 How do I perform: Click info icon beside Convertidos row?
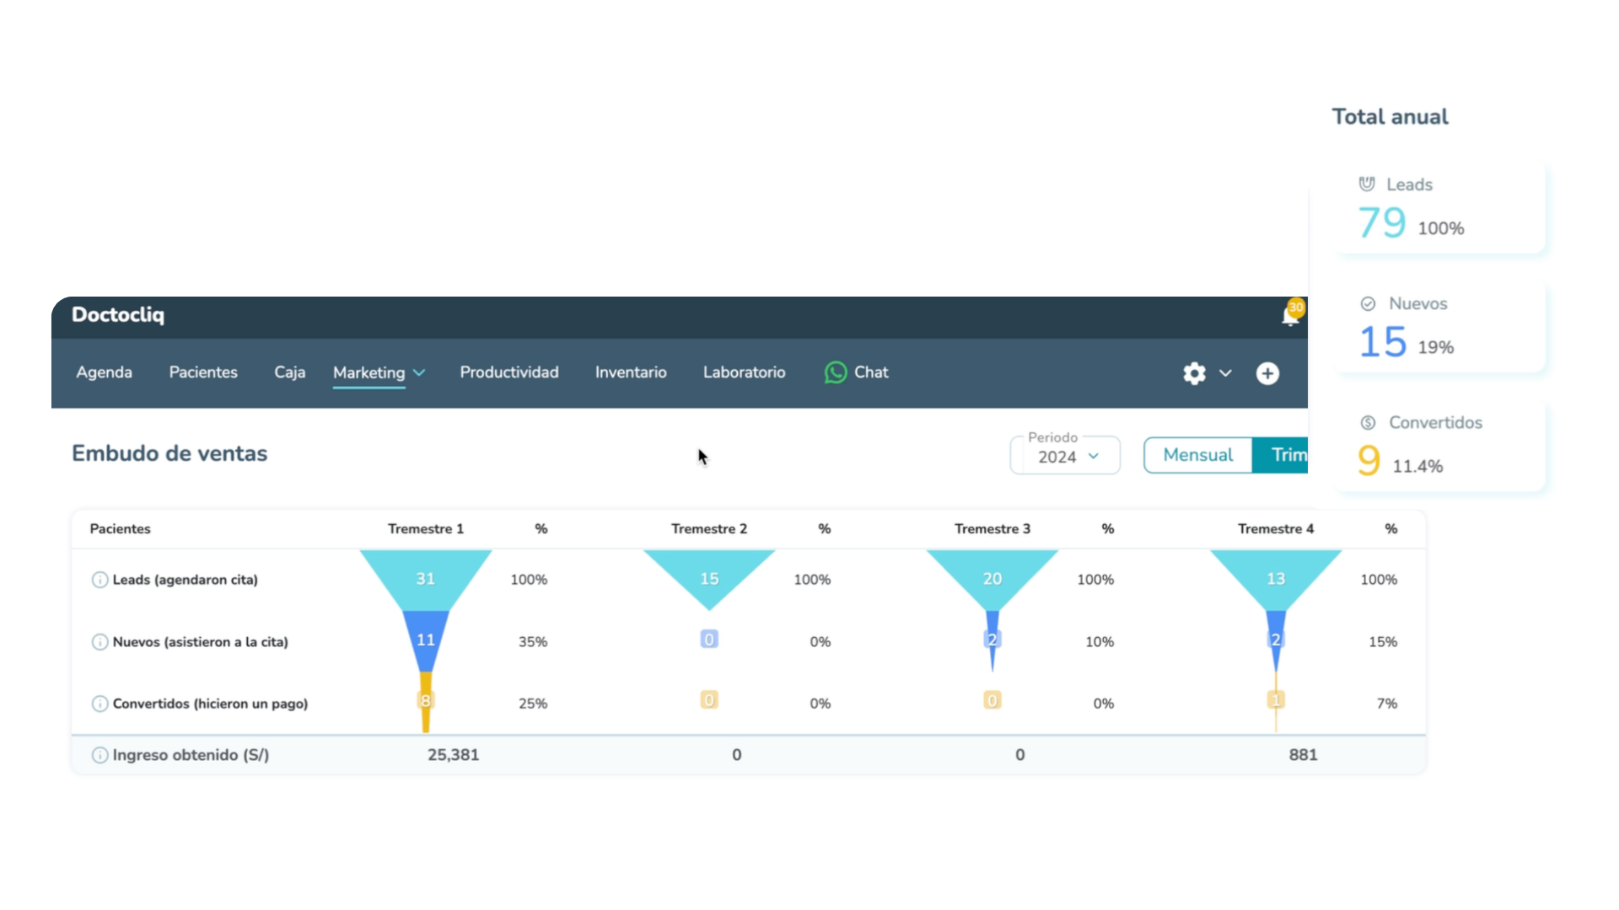tap(100, 704)
